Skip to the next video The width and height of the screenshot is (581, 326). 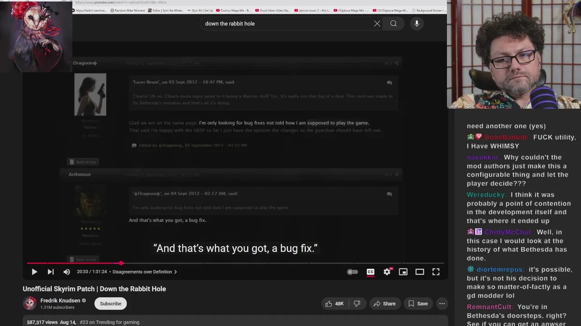[x=50, y=272]
